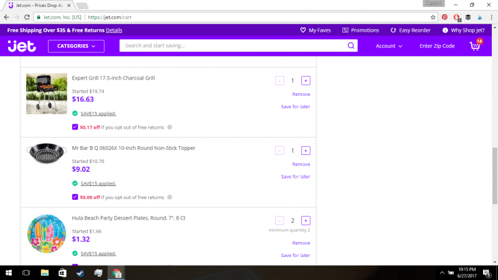The image size is (498, 280).
Task: Increase Charcoal Grill quantity
Action: click(x=306, y=81)
